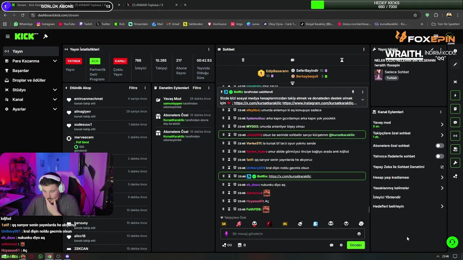Click the chat bubble icon in the right sidebar
The width and height of the screenshot is (463, 260).
(x=455, y=122)
